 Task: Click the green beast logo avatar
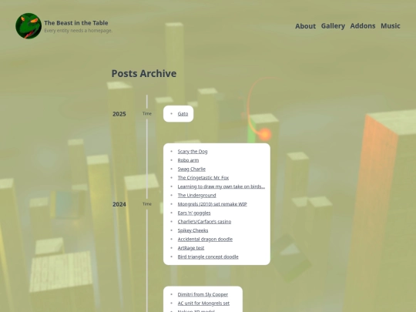click(29, 26)
